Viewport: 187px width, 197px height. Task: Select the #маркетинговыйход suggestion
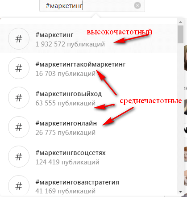pos(88,97)
